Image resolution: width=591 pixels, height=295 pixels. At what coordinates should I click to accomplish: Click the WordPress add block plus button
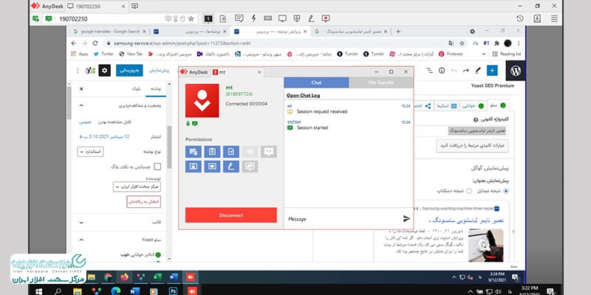[x=492, y=70]
